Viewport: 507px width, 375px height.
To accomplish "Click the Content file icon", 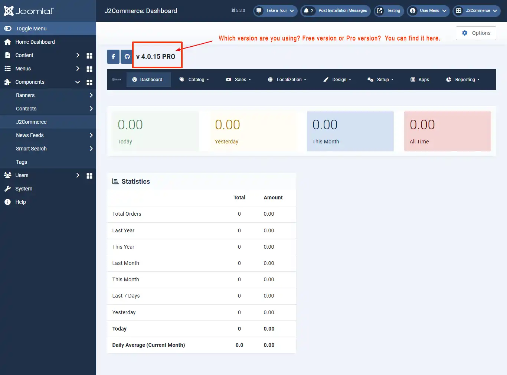I will pos(7,55).
